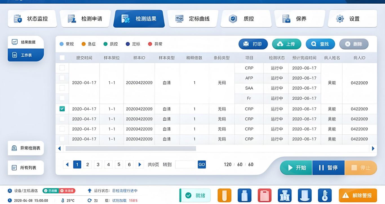Start the run with 开始

296,168
